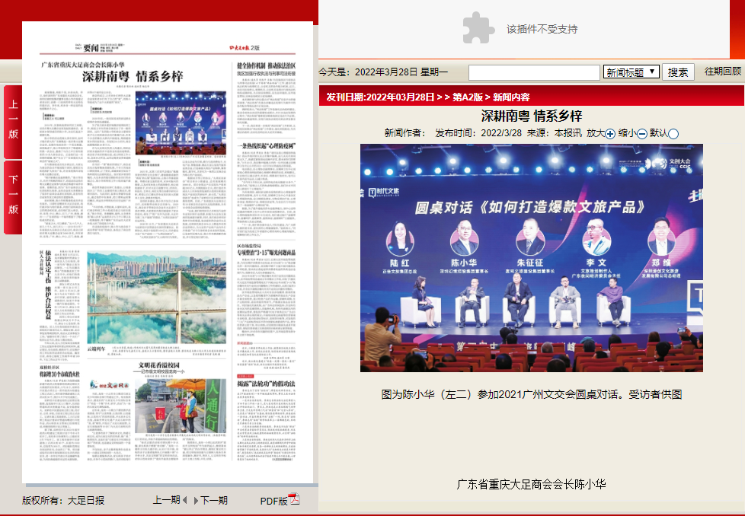This screenshot has width=745, height=516.
Task: Click the 将新增30个市政消火栓 article heading
Action: pos(59,374)
